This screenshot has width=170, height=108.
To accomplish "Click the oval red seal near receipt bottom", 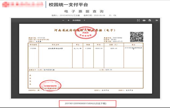I will point(50,86).
